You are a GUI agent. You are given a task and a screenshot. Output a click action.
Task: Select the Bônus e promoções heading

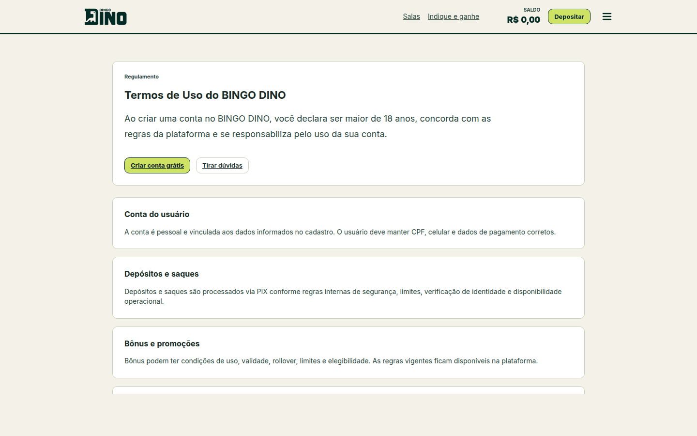point(162,343)
